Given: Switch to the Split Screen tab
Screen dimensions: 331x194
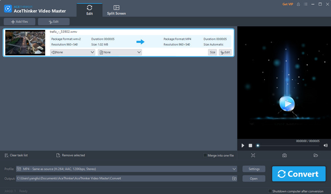Looking at the screenshot, I should click(116, 10).
